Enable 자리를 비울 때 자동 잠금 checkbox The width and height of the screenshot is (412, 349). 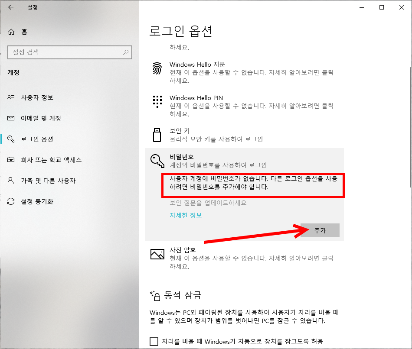(154, 341)
